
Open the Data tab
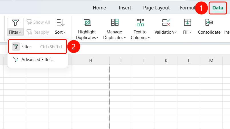coord(218,8)
